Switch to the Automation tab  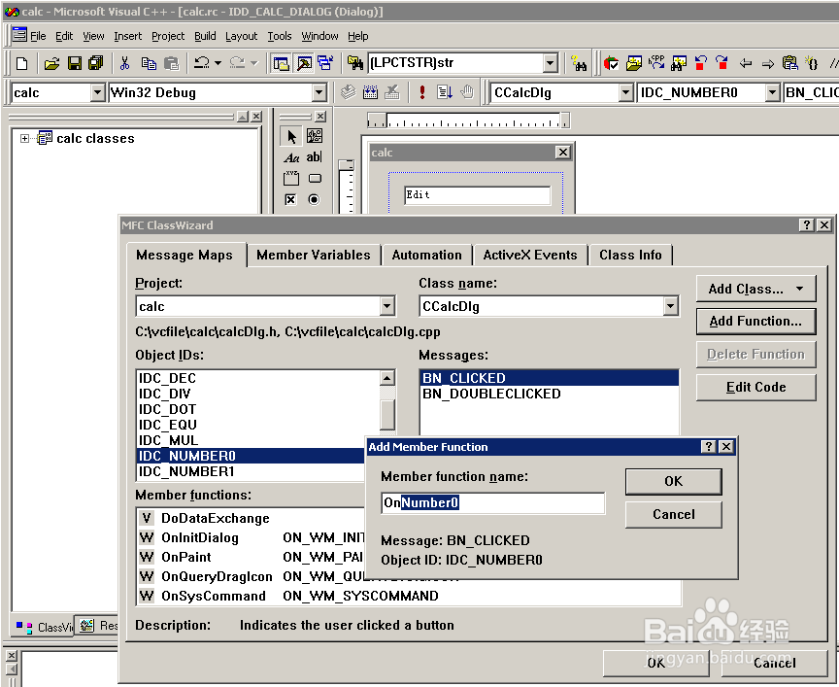[427, 255]
